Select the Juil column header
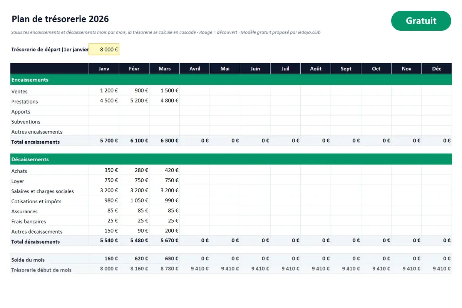The width and height of the screenshot is (462, 308). (285, 69)
